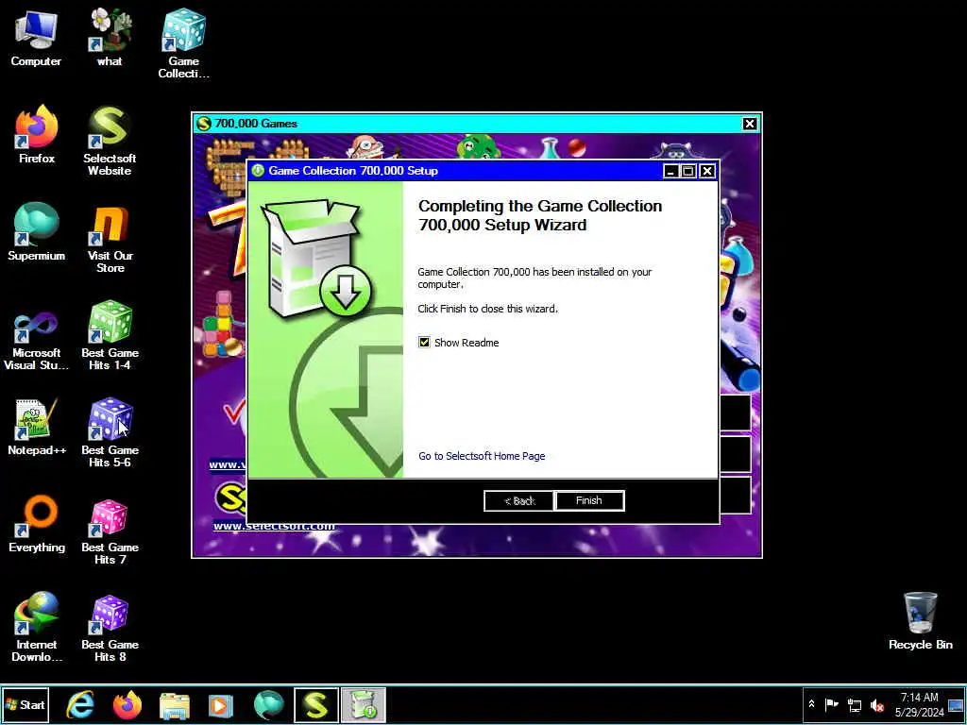This screenshot has height=725, width=967.
Task: Click the Game Collection 700,000 Setup title bar
Action: [x=456, y=171]
